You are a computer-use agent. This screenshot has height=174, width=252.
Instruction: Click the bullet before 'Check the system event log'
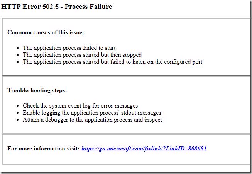18,106
